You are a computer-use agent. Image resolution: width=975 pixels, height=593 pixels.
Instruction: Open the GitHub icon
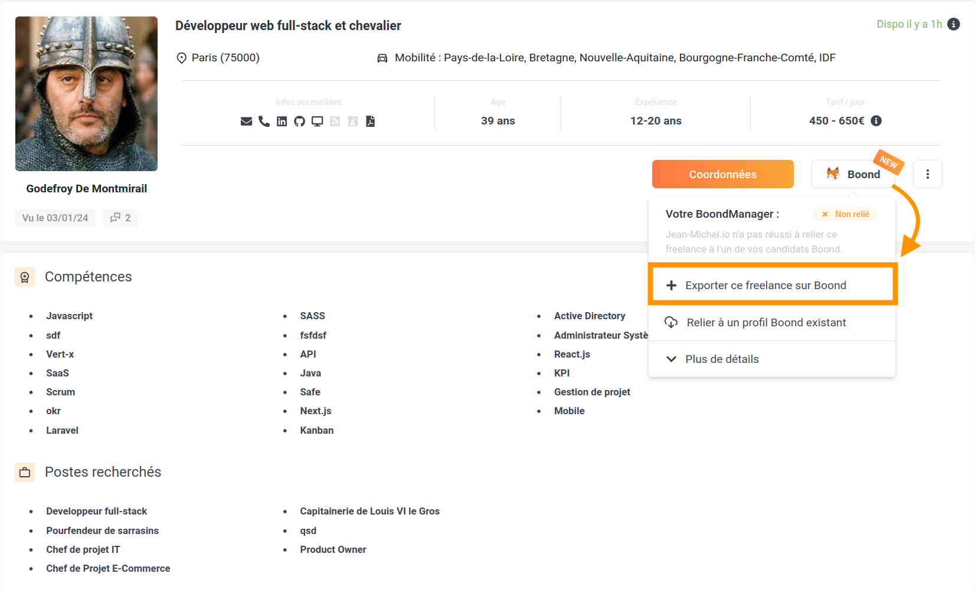point(300,122)
